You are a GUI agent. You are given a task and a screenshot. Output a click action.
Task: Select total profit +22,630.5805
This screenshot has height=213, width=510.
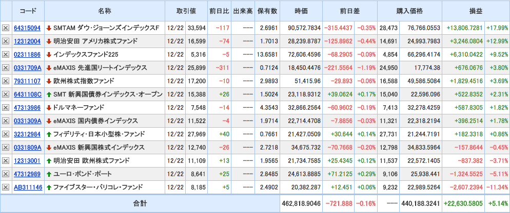point(463,204)
